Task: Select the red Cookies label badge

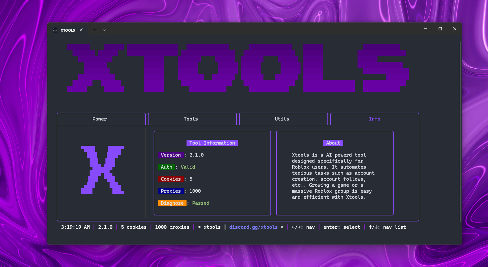Action: [x=171, y=179]
